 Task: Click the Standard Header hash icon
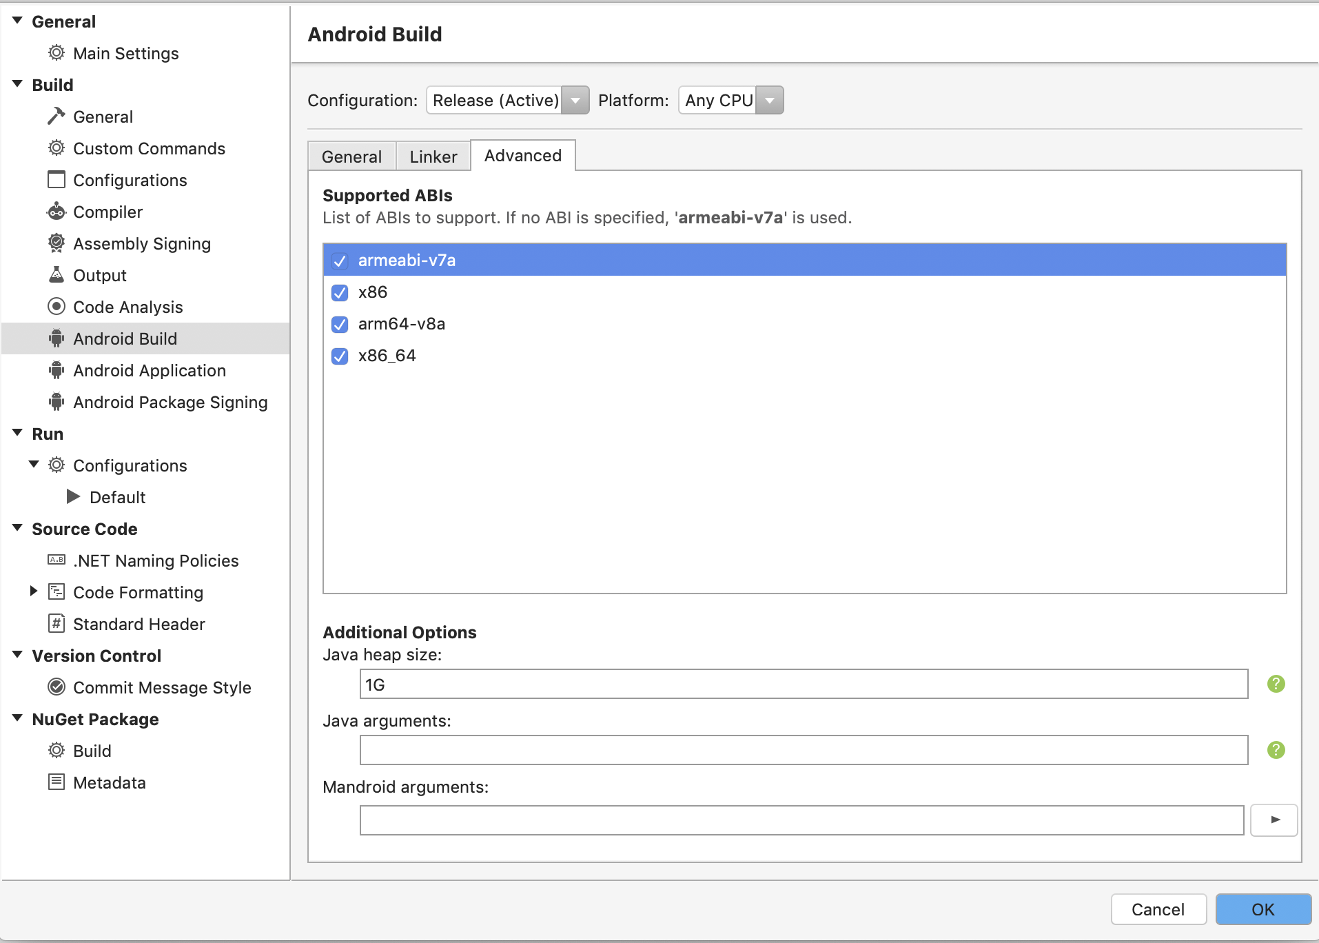point(57,624)
